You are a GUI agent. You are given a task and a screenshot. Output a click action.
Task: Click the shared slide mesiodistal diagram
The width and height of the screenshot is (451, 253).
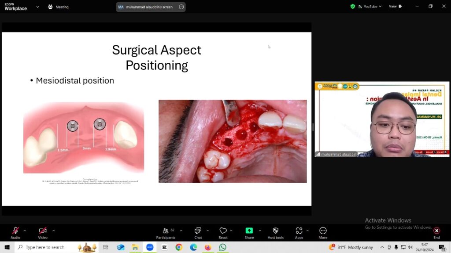click(84, 137)
